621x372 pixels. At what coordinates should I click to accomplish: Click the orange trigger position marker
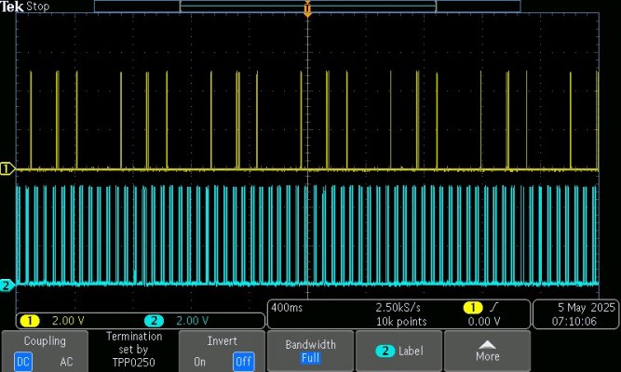(x=307, y=9)
